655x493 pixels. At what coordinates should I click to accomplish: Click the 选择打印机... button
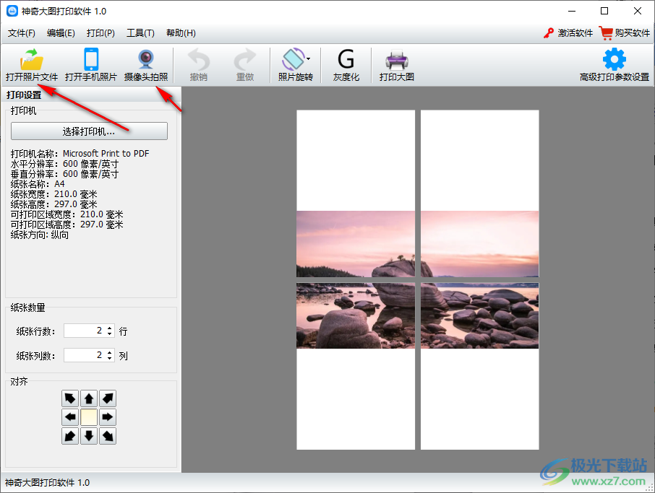[x=89, y=131]
